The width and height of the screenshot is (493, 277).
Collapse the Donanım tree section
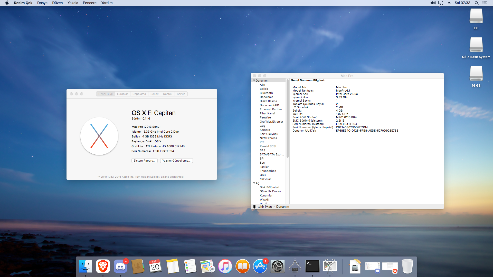point(254,81)
